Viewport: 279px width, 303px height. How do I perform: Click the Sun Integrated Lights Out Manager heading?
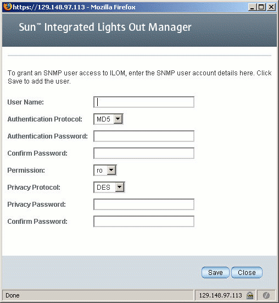[x=105, y=27]
